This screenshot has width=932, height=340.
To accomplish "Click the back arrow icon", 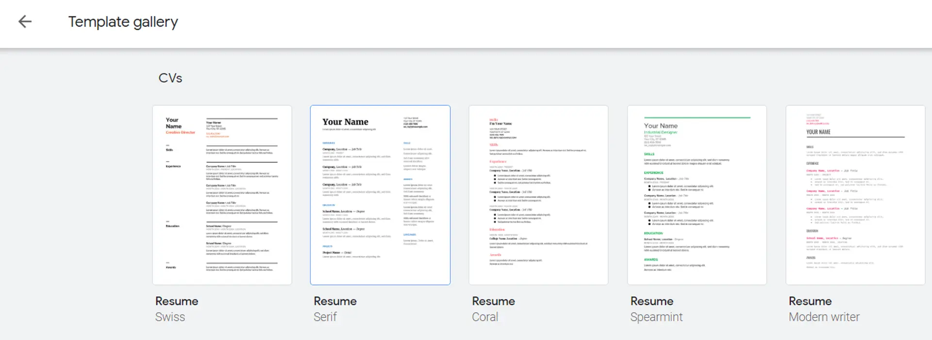I will pyautogui.click(x=25, y=21).
